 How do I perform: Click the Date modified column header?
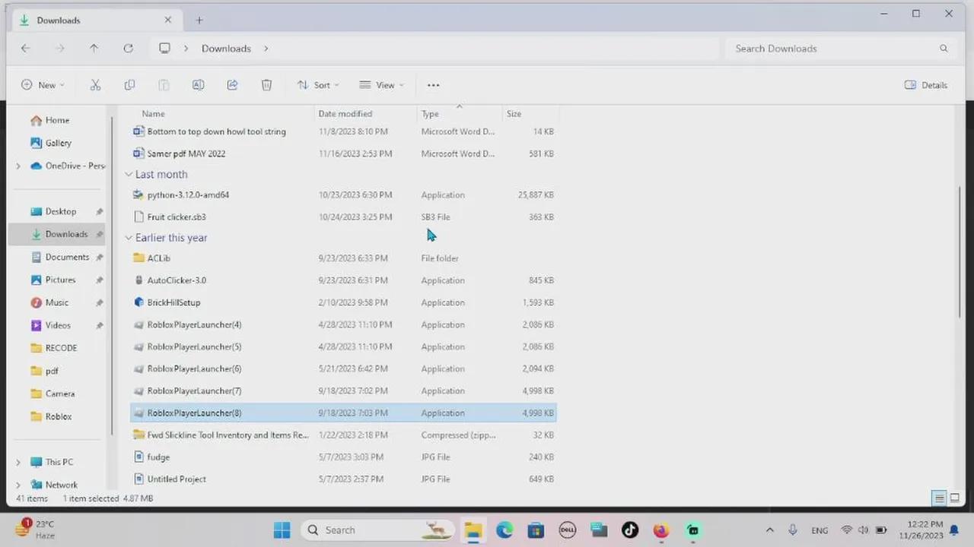[x=345, y=114]
